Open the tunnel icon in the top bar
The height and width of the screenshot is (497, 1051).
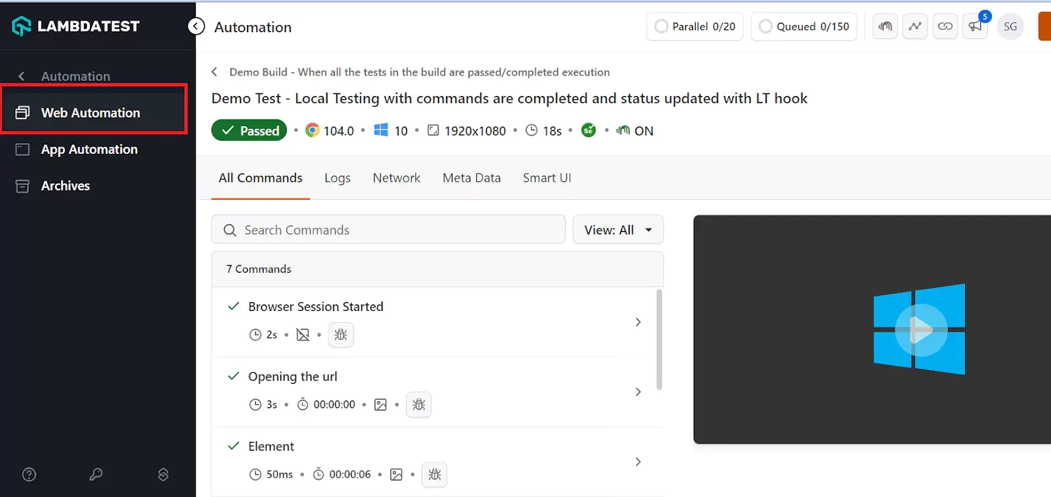pos(885,26)
